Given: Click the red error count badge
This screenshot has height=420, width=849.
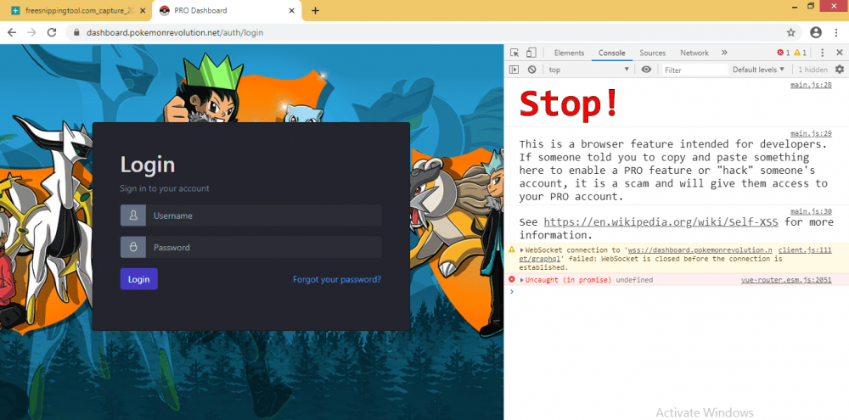Looking at the screenshot, I should 784,53.
